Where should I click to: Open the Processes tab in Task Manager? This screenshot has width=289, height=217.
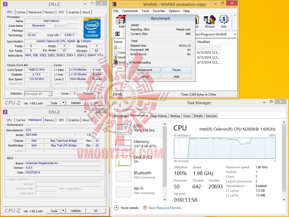[x=121, y=116]
